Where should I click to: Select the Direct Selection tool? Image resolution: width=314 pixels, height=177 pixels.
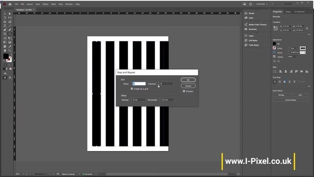pyautogui.click(x=10, y=14)
